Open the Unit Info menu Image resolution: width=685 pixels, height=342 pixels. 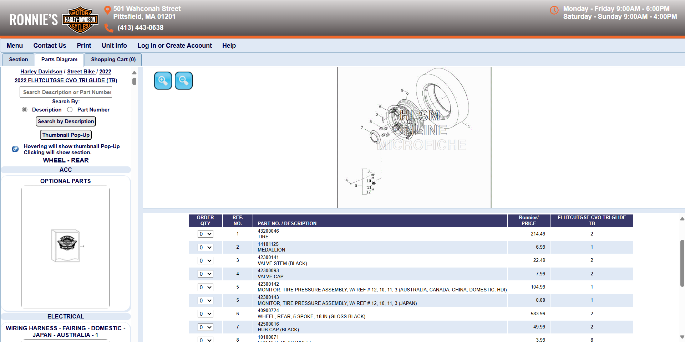point(114,46)
